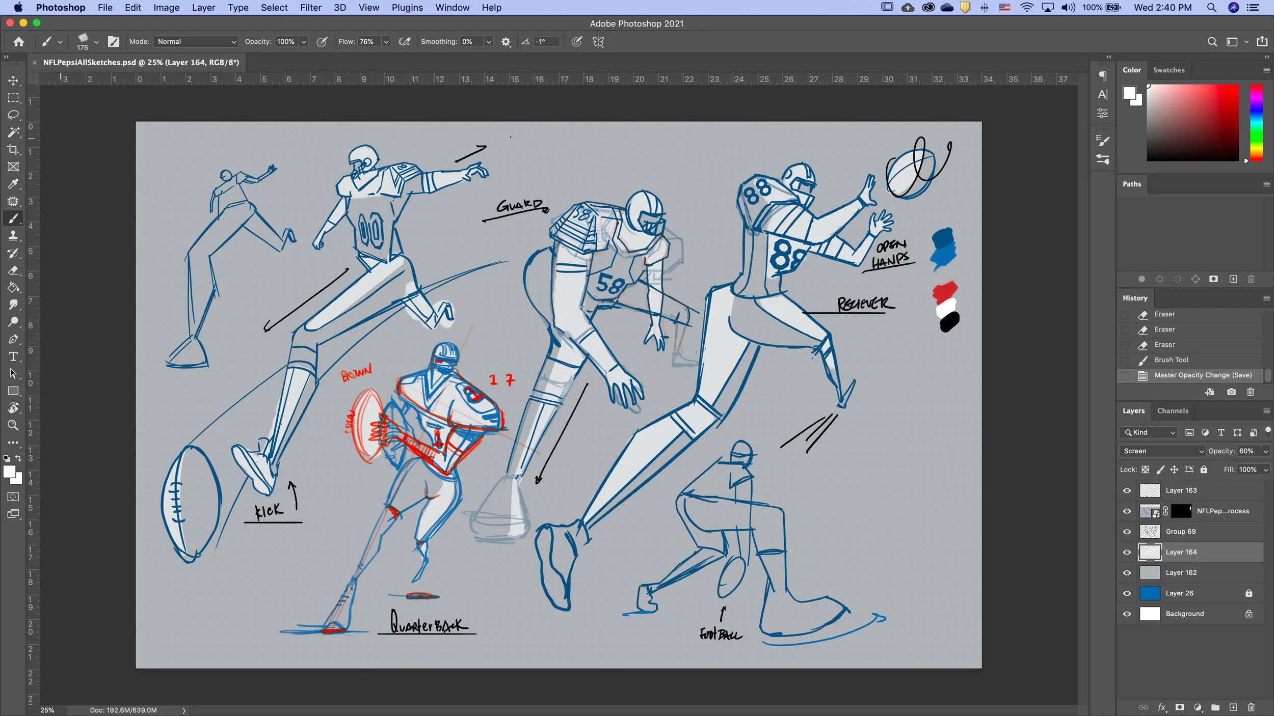1274x716 pixels.
Task: Create a new layer in the Layers panel
Action: coord(1233,707)
